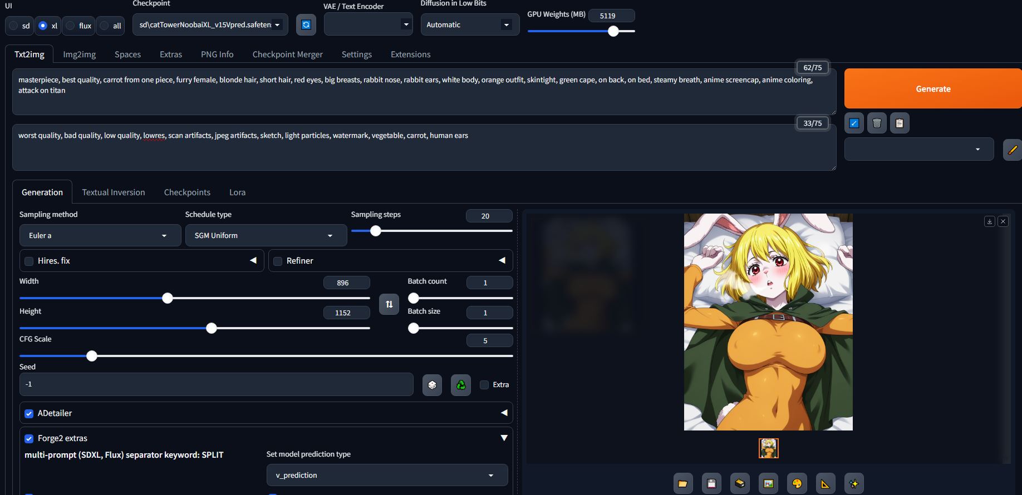Adjust the Height slider
Screen dimensions: 1022x495
195,328
